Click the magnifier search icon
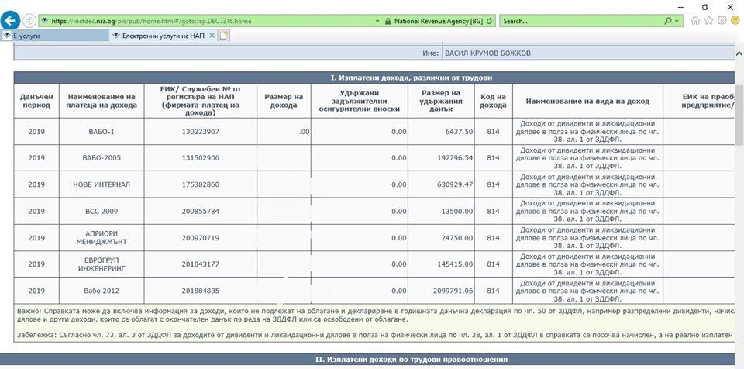744x369 pixels. coord(667,21)
